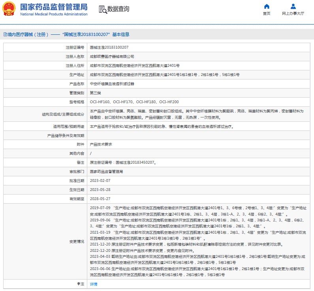Select 成都欧赛医疗器械有限公司 registrant name
314x291 pixels.
pos(112,57)
